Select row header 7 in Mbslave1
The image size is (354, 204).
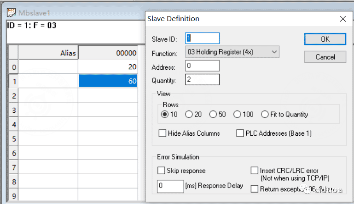14,167
